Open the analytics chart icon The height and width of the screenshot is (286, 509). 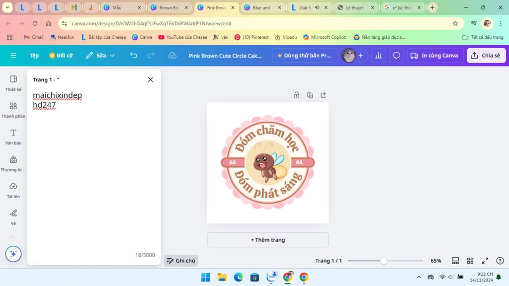coord(378,56)
